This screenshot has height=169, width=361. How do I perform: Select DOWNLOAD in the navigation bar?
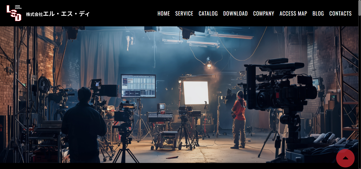point(235,13)
